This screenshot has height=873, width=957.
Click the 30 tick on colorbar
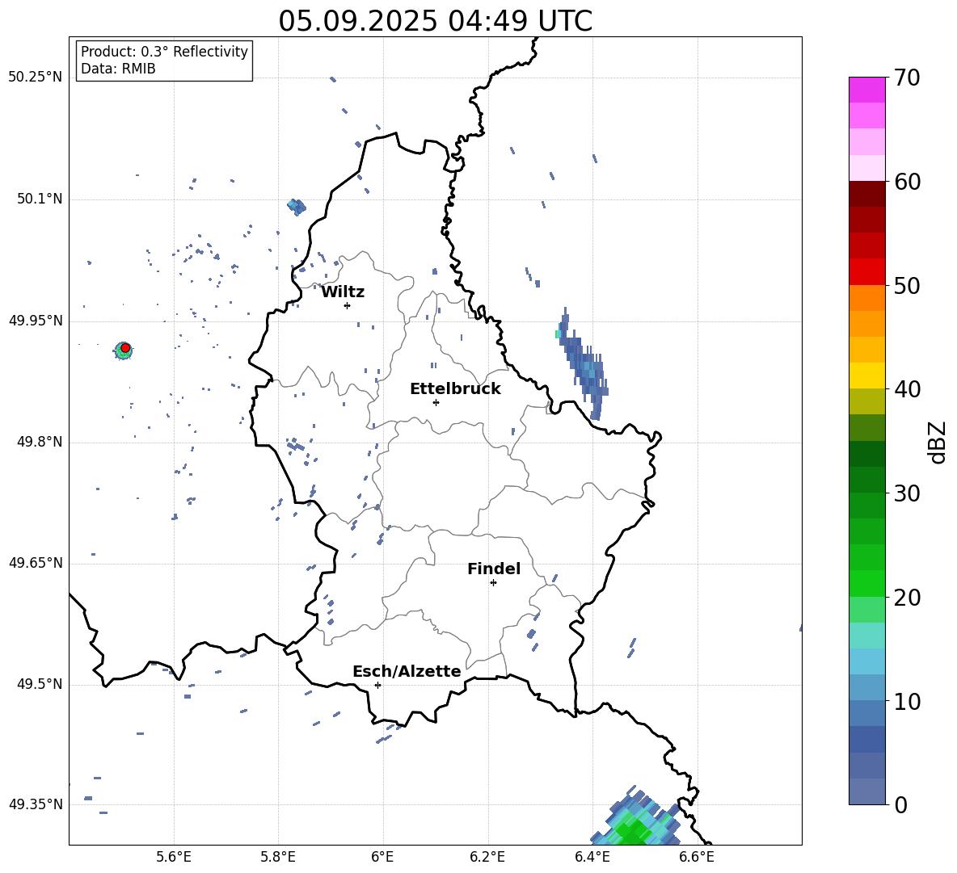tap(907, 493)
